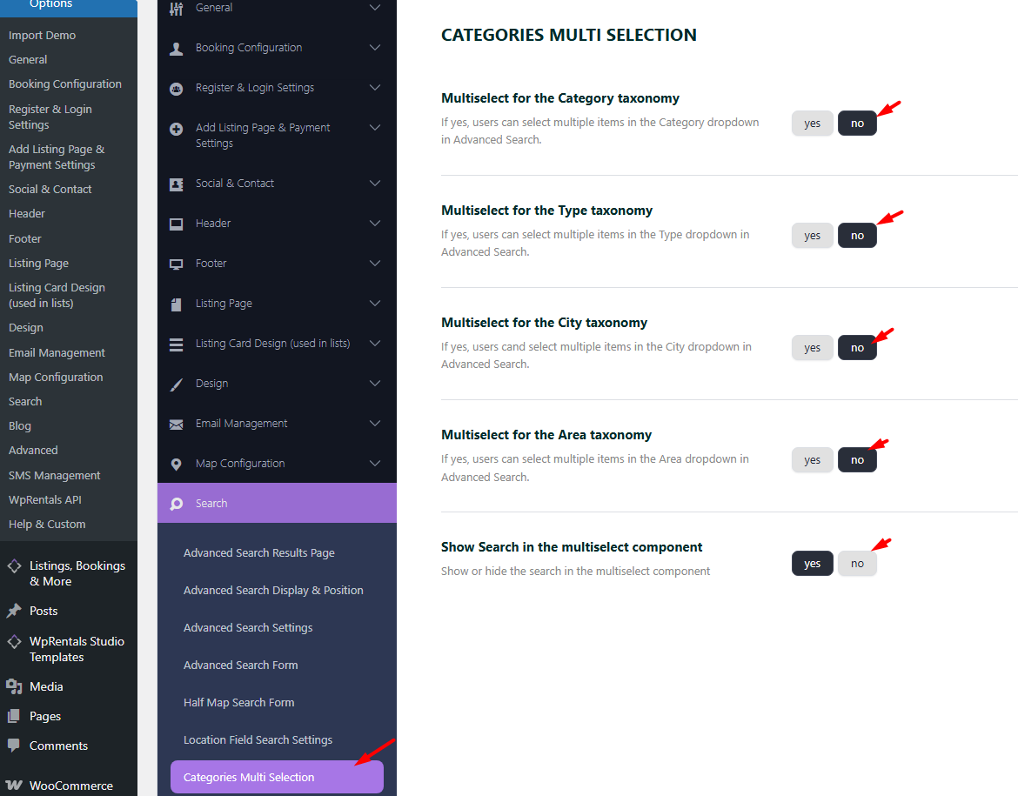
Task: Click the Add Listing plus circle icon
Action: click(177, 129)
